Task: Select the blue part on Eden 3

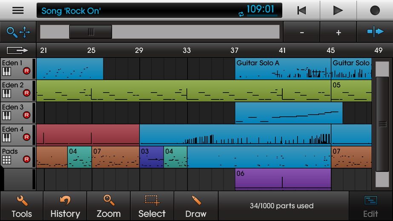Action: 289,113
